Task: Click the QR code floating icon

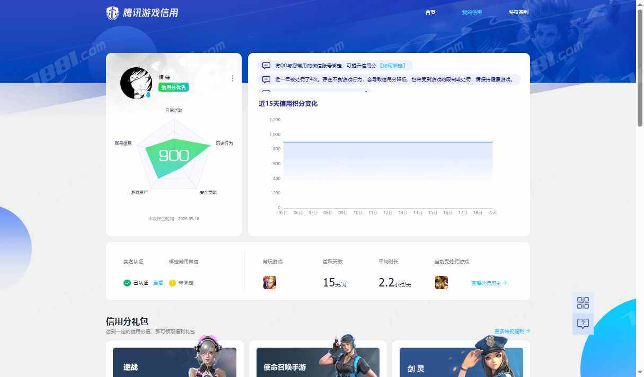Action: click(583, 303)
